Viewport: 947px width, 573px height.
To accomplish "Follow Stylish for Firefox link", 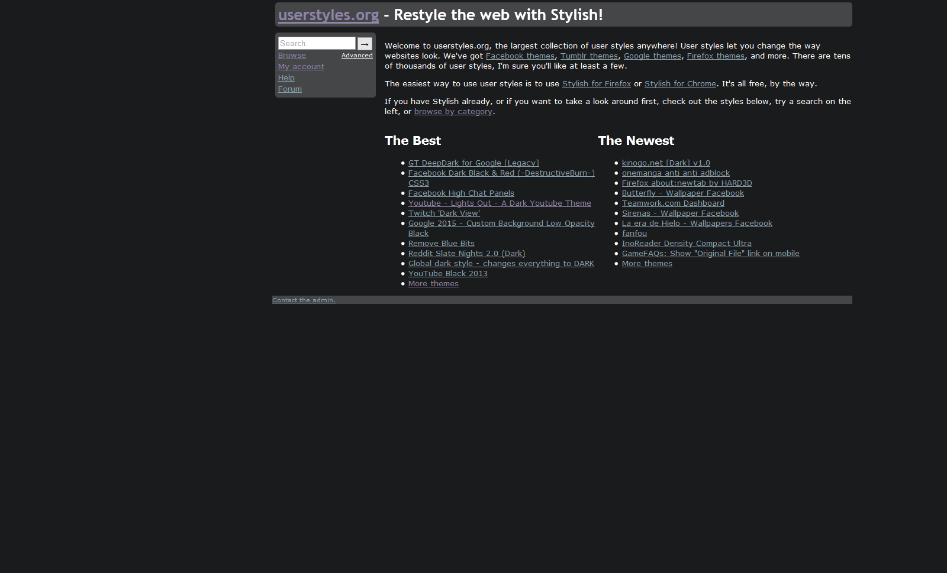I will tap(597, 84).
